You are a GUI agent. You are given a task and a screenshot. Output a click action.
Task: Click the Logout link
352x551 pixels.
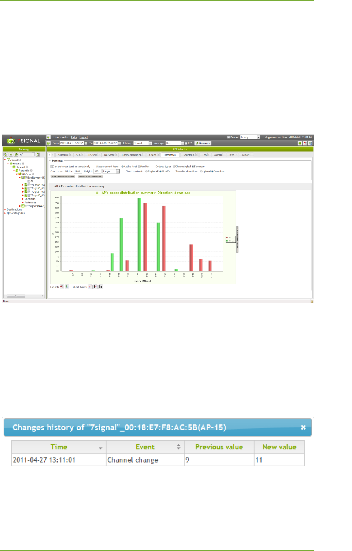point(84,137)
